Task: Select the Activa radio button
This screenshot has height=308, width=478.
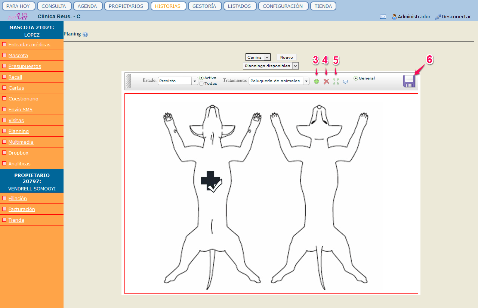Action: (x=201, y=78)
